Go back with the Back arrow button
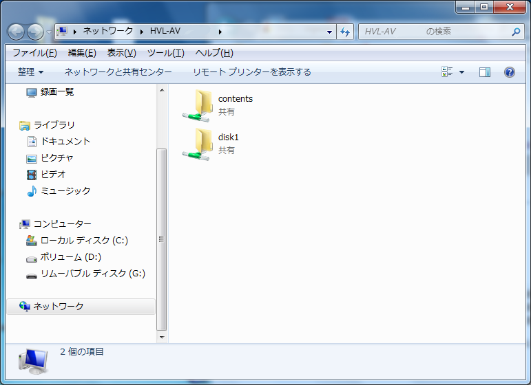This screenshot has width=531, height=385. 16,32
